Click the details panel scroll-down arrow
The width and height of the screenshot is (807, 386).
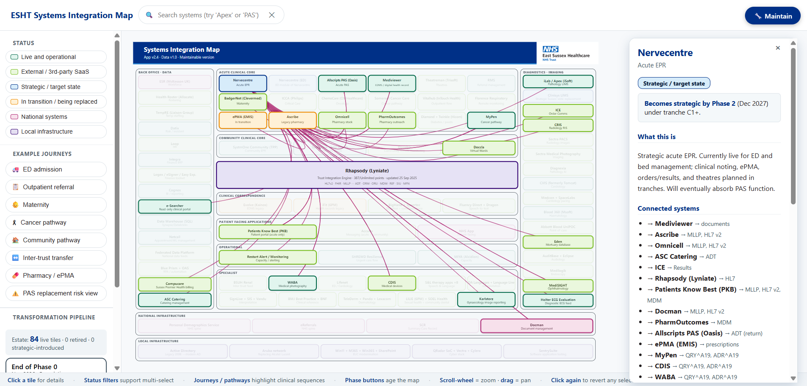(793, 378)
